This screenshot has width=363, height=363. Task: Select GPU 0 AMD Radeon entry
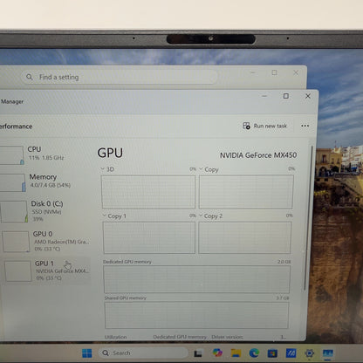pos(45,241)
